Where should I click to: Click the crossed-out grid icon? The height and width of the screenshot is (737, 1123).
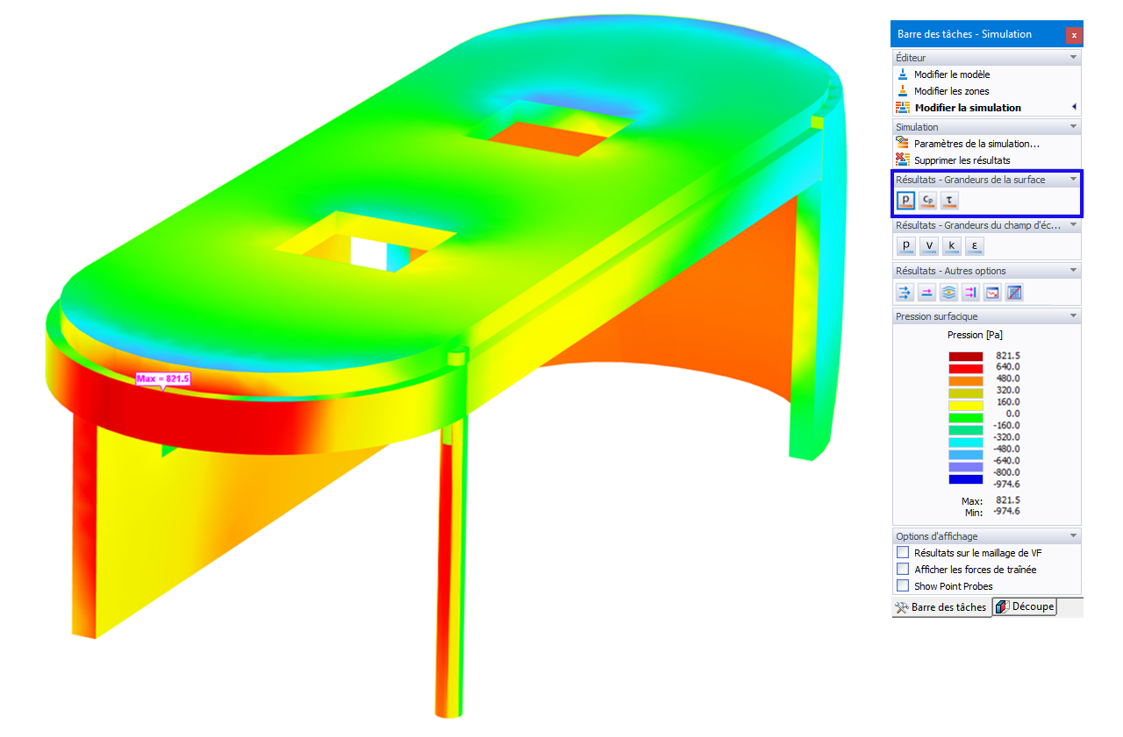pyautogui.click(x=1014, y=293)
